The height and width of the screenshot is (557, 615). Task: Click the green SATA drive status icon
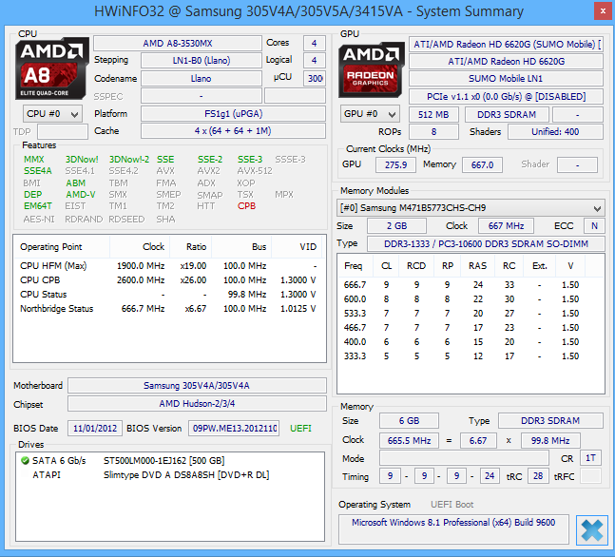[25, 460]
